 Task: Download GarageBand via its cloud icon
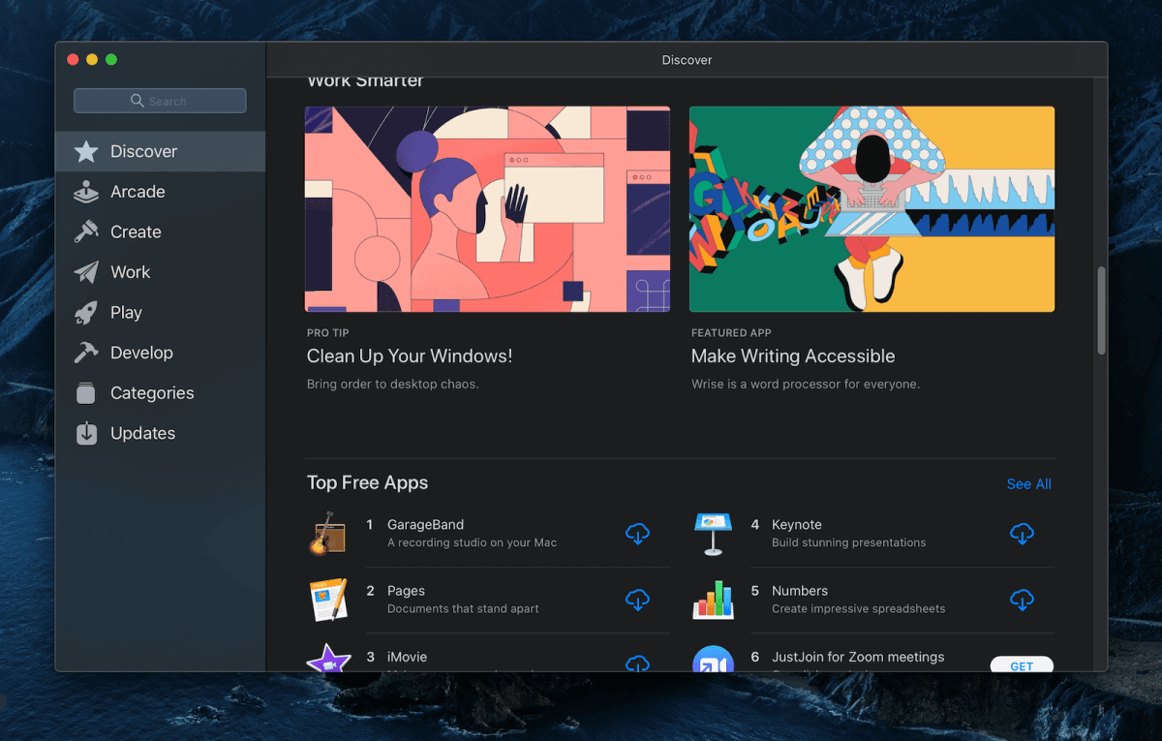coord(637,534)
